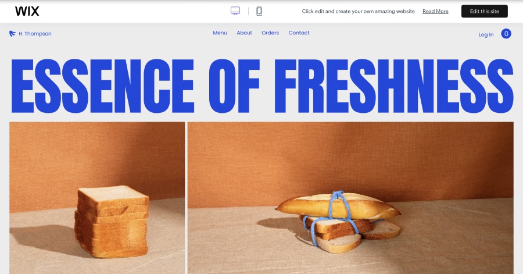The height and width of the screenshot is (274, 523).
Task: Click the word FRESHNESS in the headline
Action: 394,86
